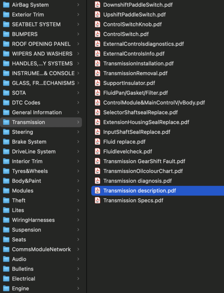Viewport: 224px width, 293px height.
Task: Click the folder icon for DTC Codes
Action: (x=6, y=103)
